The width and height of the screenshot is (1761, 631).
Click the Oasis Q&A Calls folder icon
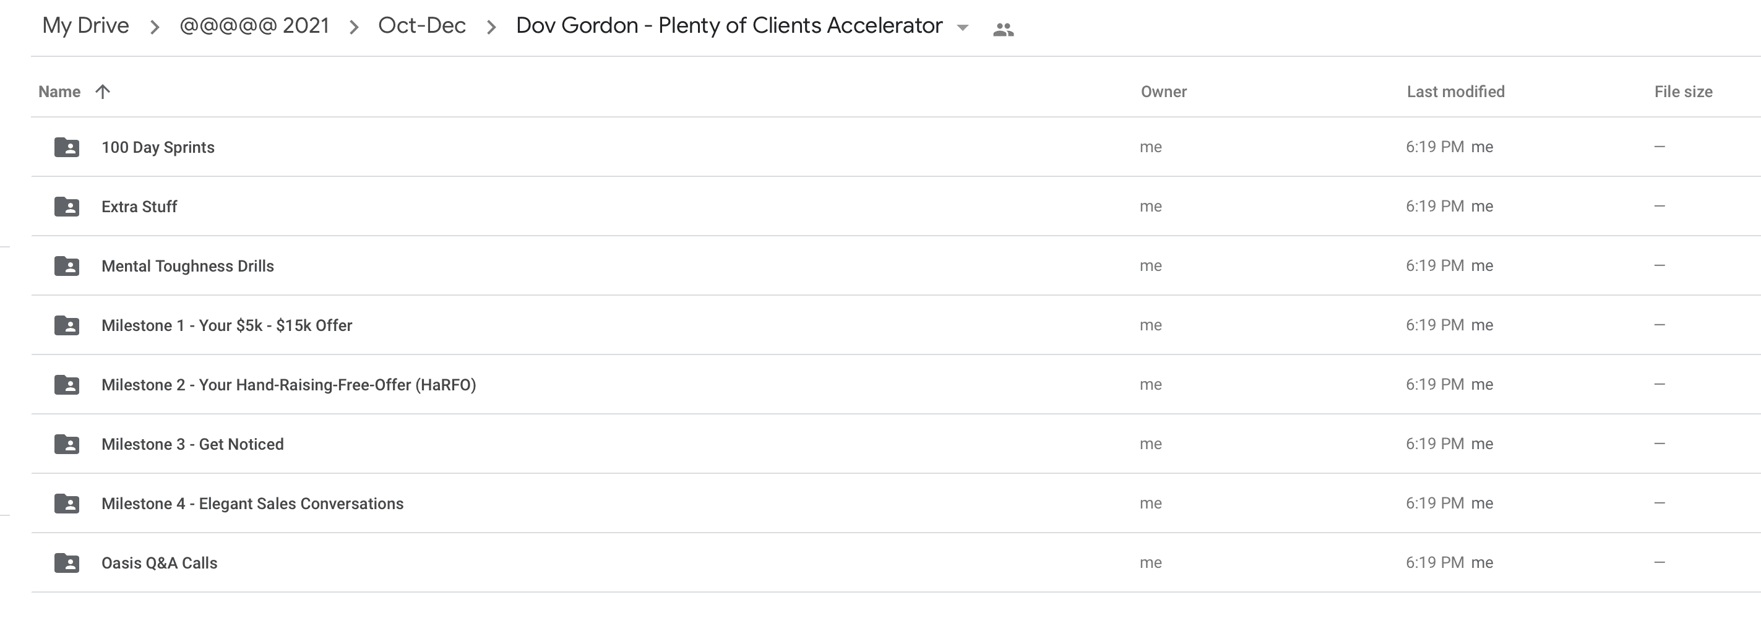66,564
